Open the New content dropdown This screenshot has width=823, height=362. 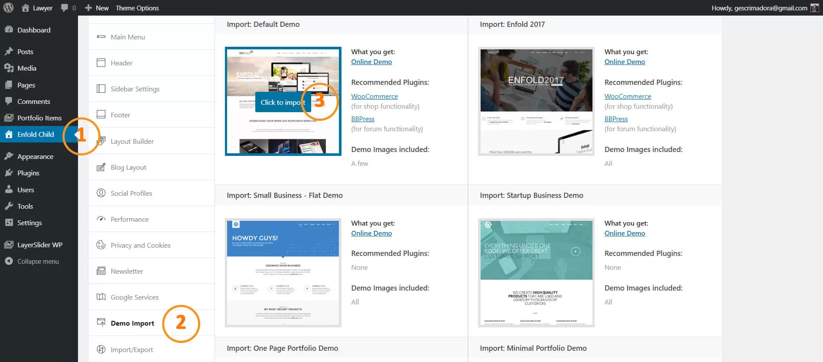pos(97,8)
